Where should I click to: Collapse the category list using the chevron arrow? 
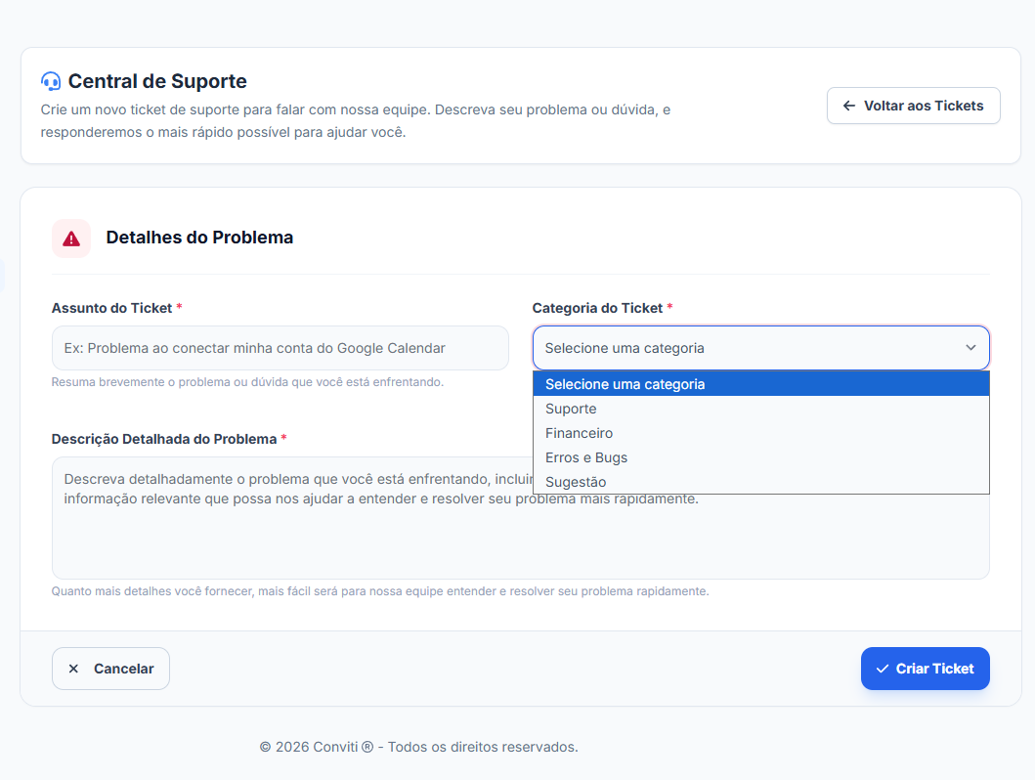click(x=970, y=348)
